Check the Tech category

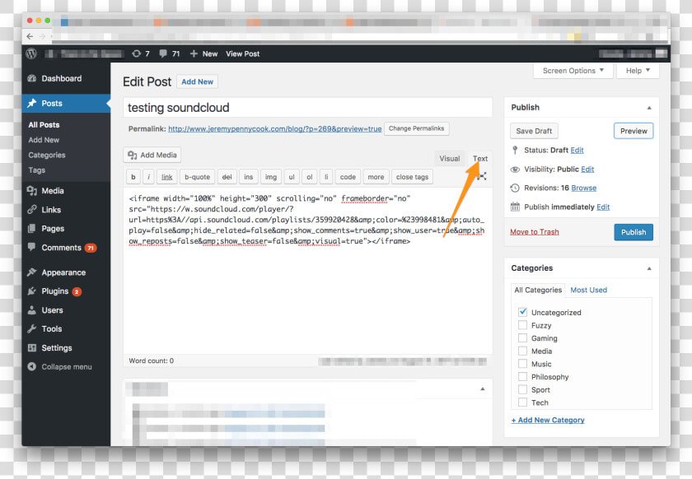tap(522, 402)
